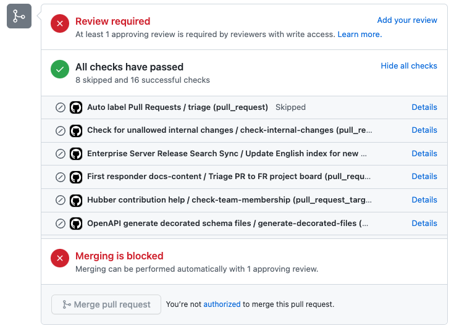454x331 pixels.
Task: Open Details for OpenAPI generate decorated schema
Action: (x=424, y=224)
